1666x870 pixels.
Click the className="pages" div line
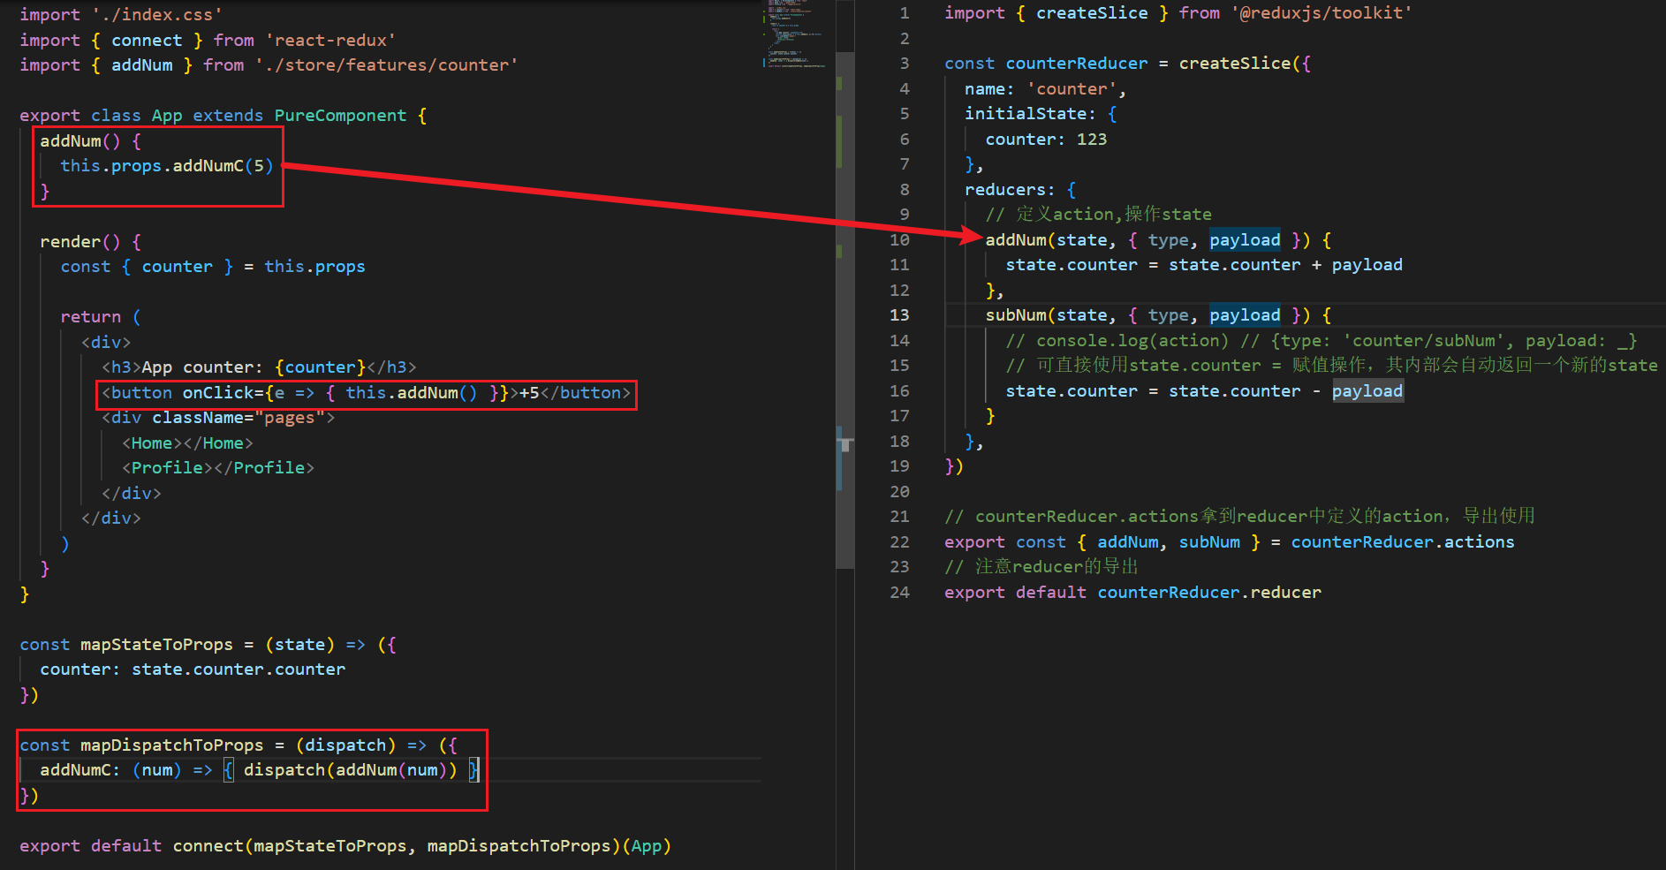[x=218, y=418]
